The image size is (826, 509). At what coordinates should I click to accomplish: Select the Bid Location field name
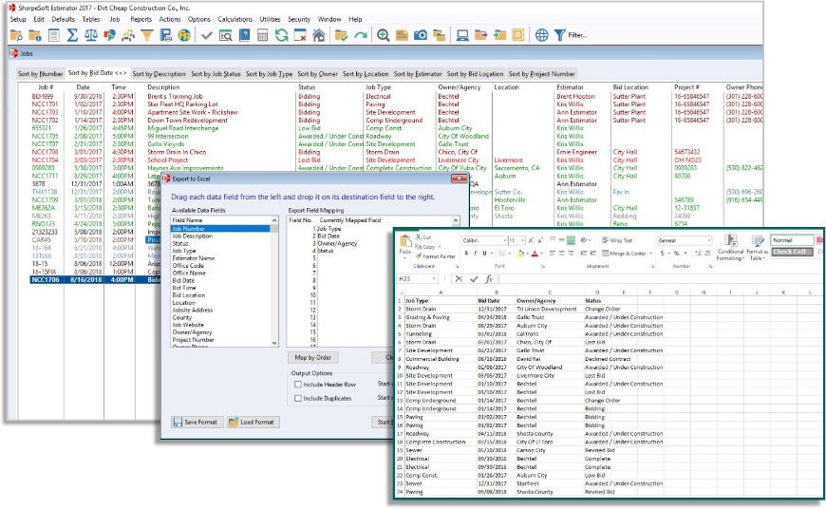(189, 295)
